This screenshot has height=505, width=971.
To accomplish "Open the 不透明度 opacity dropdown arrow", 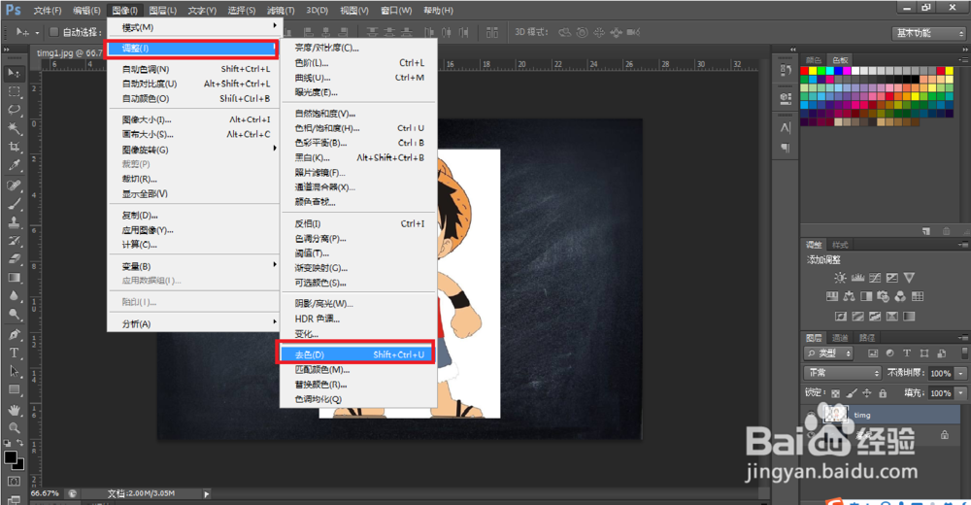I will pos(960,373).
